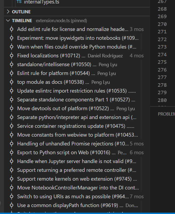The height and width of the screenshot is (214, 175).
Task: Select the commit node for 'Handling of unhandled Promise rejections'
Action: [x=11, y=144]
